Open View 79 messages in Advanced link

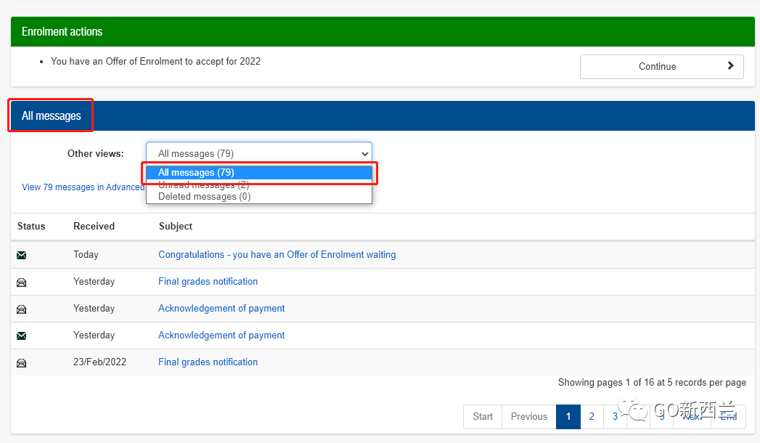point(83,187)
